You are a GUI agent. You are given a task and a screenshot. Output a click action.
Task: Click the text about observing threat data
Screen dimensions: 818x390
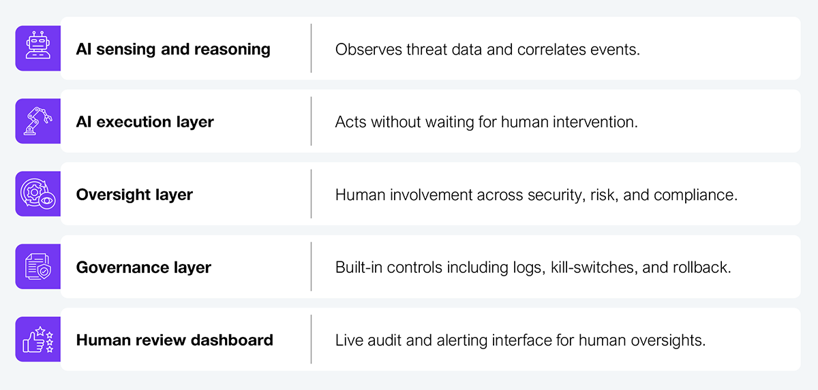(x=487, y=50)
